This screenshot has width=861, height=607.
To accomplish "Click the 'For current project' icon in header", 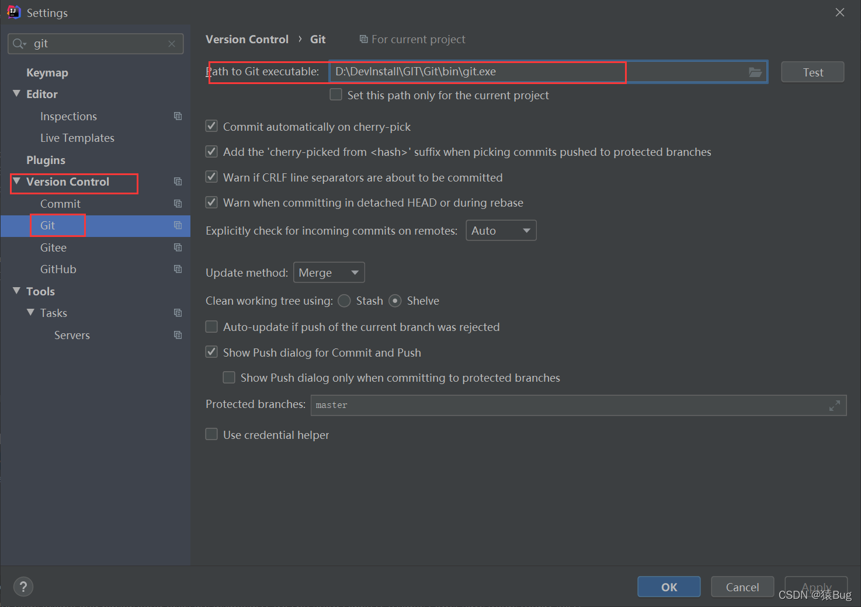I will [x=363, y=39].
